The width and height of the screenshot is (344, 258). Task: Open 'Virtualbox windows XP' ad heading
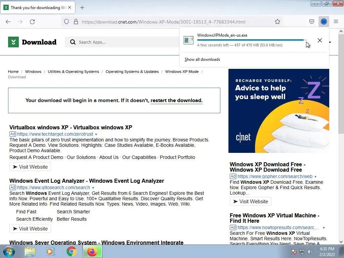71,127
